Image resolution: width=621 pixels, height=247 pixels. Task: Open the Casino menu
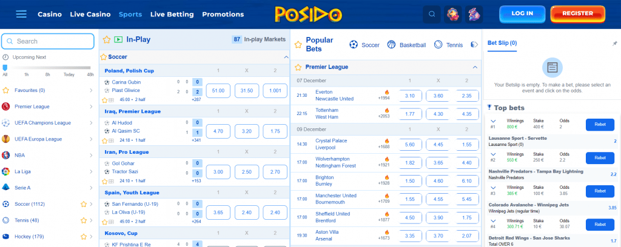50,15
